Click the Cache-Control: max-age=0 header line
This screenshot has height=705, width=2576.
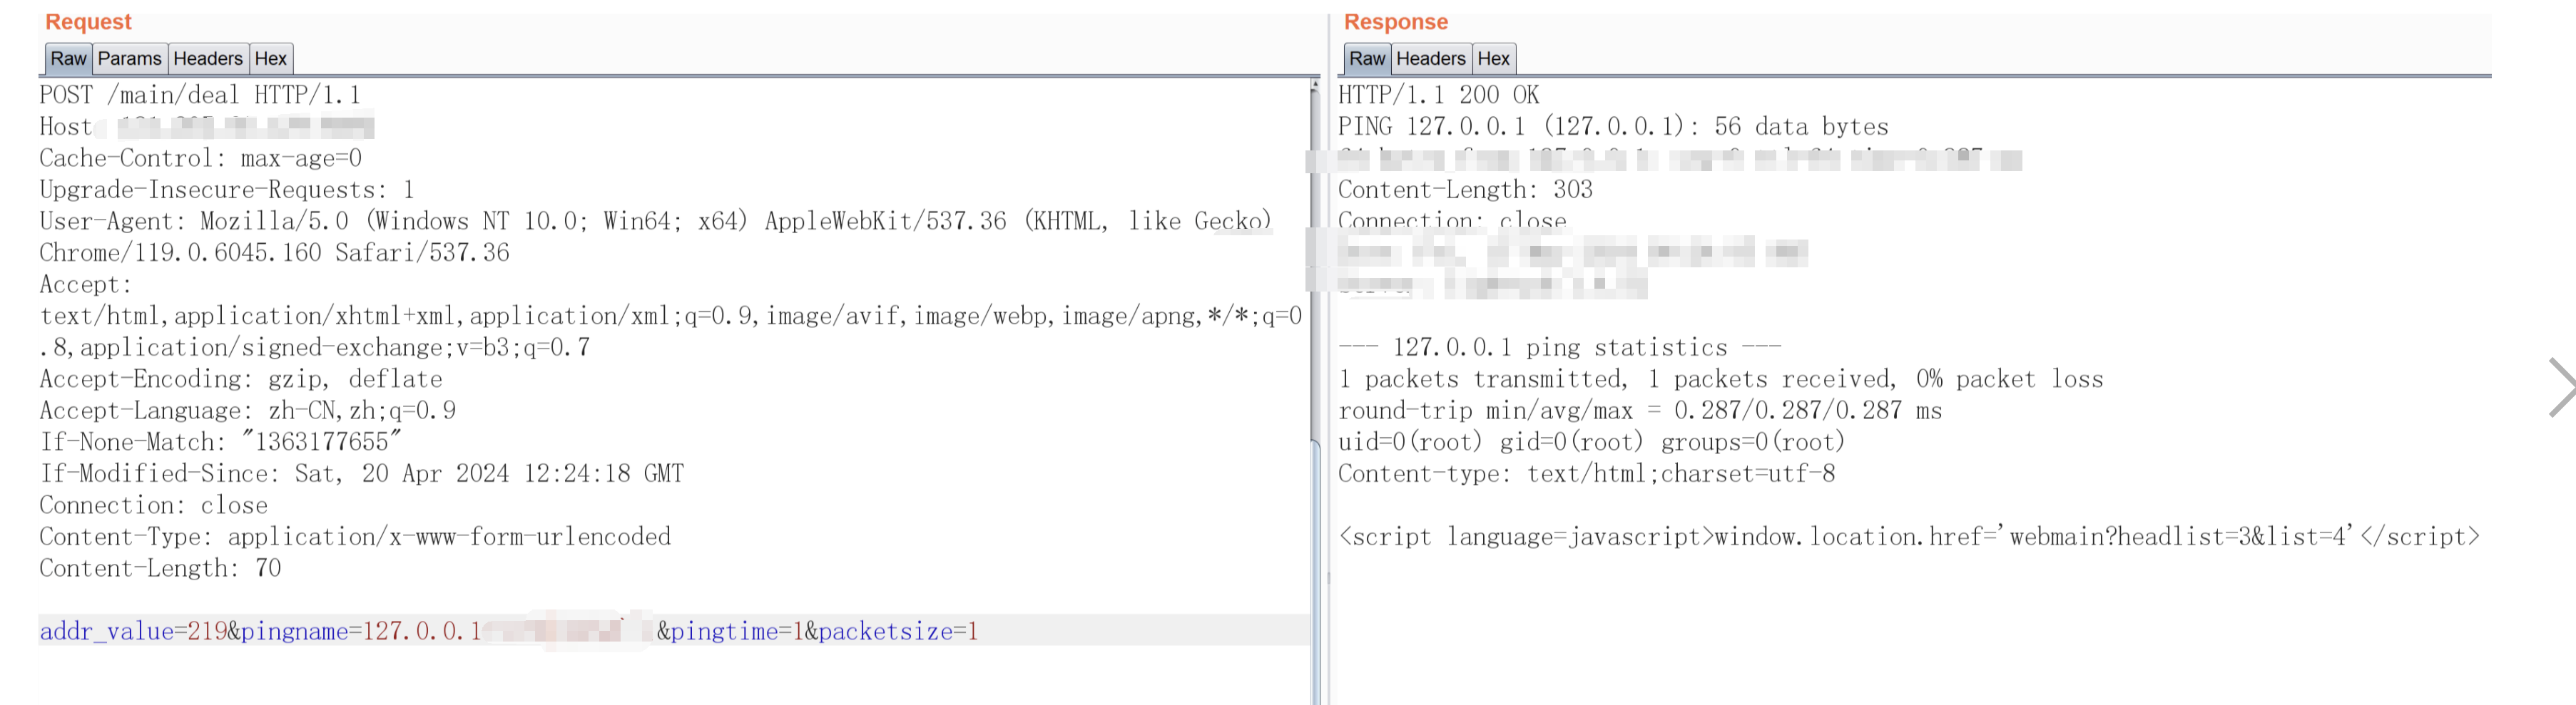(x=200, y=158)
